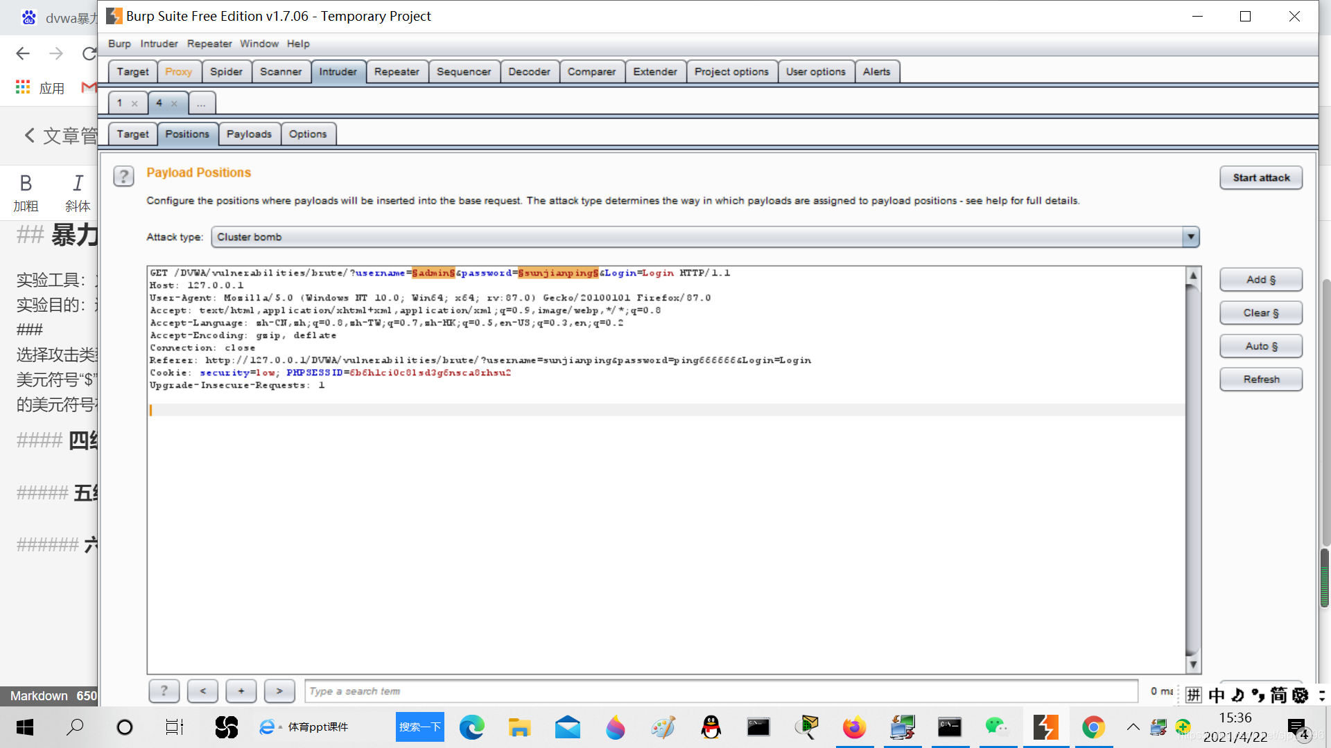Open WeChat from the taskbar
1331x748 pixels.
click(x=997, y=727)
